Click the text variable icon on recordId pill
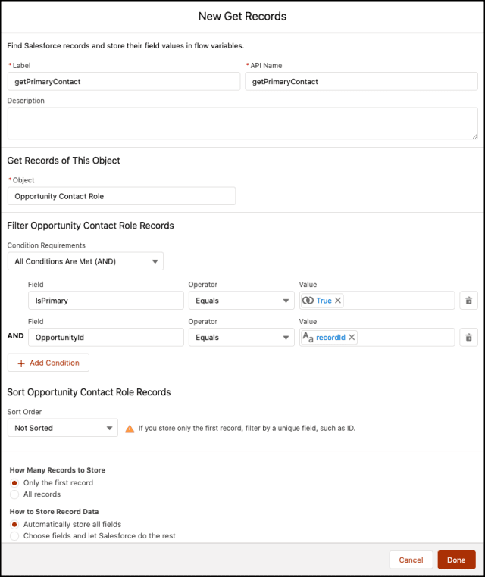The height and width of the screenshot is (577, 485). tap(308, 337)
